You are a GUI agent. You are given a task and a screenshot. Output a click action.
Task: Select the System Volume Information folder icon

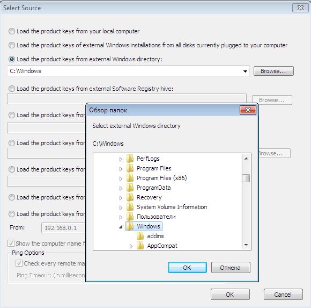(x=130, y=207)
